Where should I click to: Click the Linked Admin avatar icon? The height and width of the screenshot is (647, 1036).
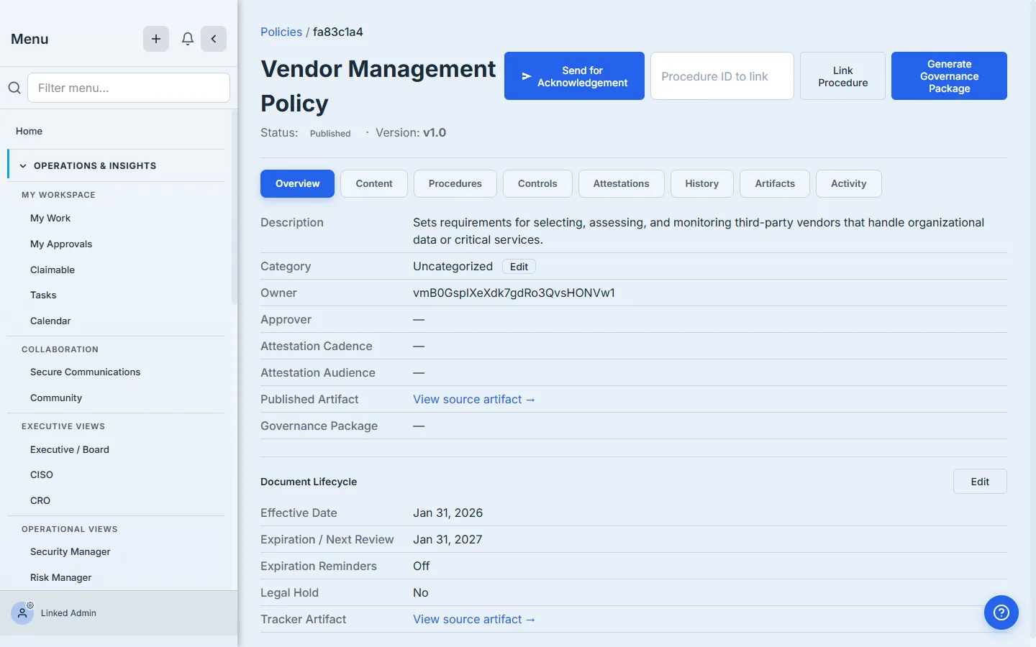click(22, 613)
